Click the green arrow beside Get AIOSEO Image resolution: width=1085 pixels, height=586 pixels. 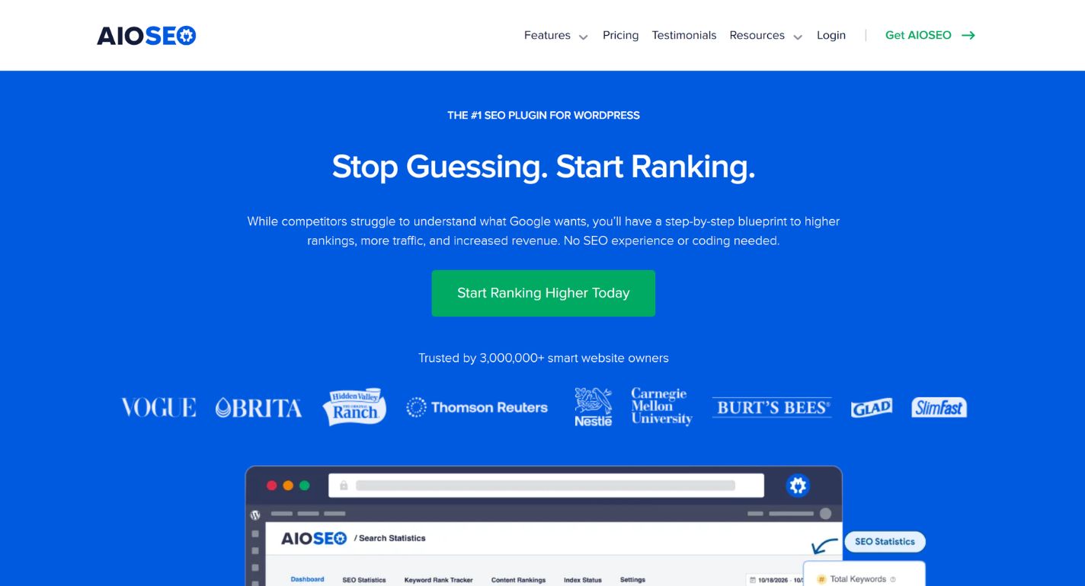(968, 35)
